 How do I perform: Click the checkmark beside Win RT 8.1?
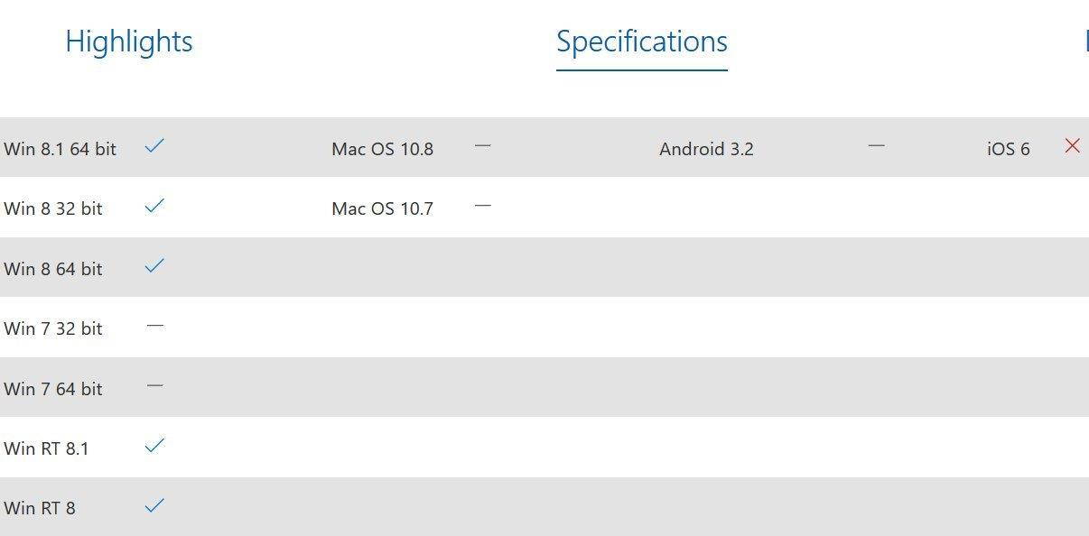coord(154,446)
